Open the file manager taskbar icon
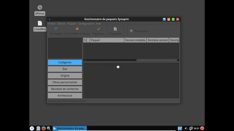 (38, 128)
